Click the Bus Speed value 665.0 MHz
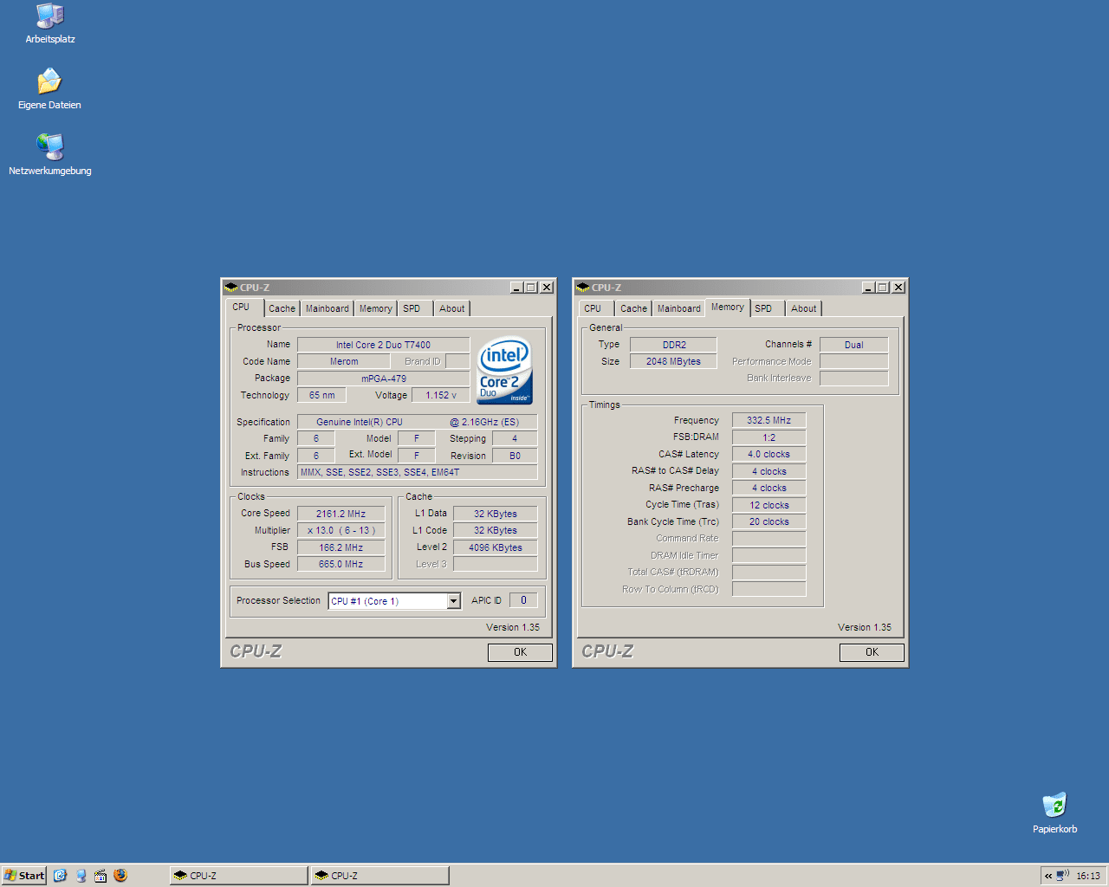 (x=340, y=564)
